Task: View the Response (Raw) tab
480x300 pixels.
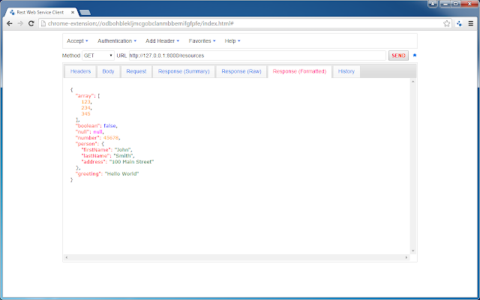Action: coord(241,71)
